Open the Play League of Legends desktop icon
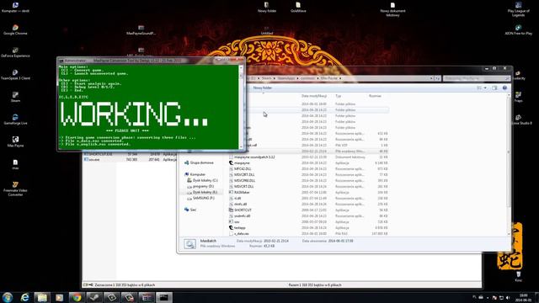539x303 pixels. point(518,9)
